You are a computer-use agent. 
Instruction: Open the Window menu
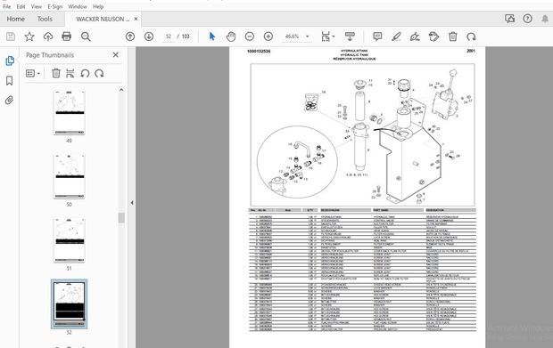pos(78,6)
